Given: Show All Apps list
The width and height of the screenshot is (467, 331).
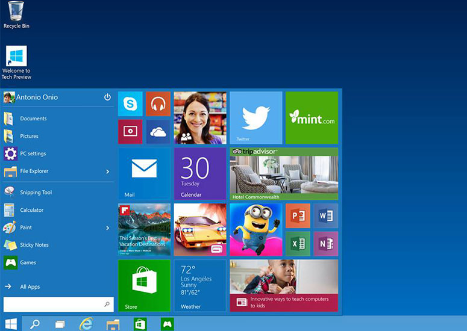Looking at the screenshot, I should [58, 286].
